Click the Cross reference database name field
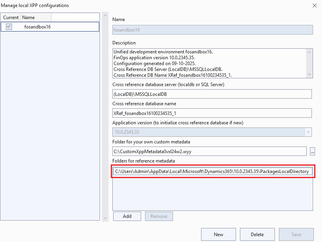322x242 pixels. tap(212, 113)
